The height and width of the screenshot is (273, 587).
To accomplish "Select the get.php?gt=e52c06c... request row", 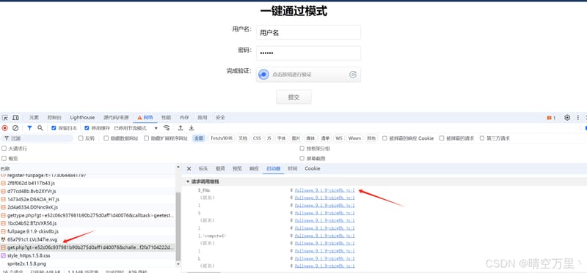I will tap(88, 247).
